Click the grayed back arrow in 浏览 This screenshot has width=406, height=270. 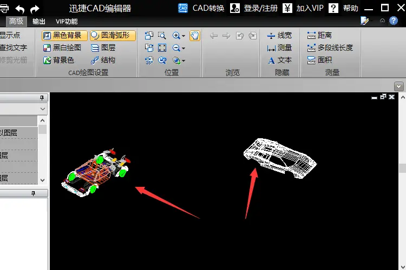click(214, 36)
